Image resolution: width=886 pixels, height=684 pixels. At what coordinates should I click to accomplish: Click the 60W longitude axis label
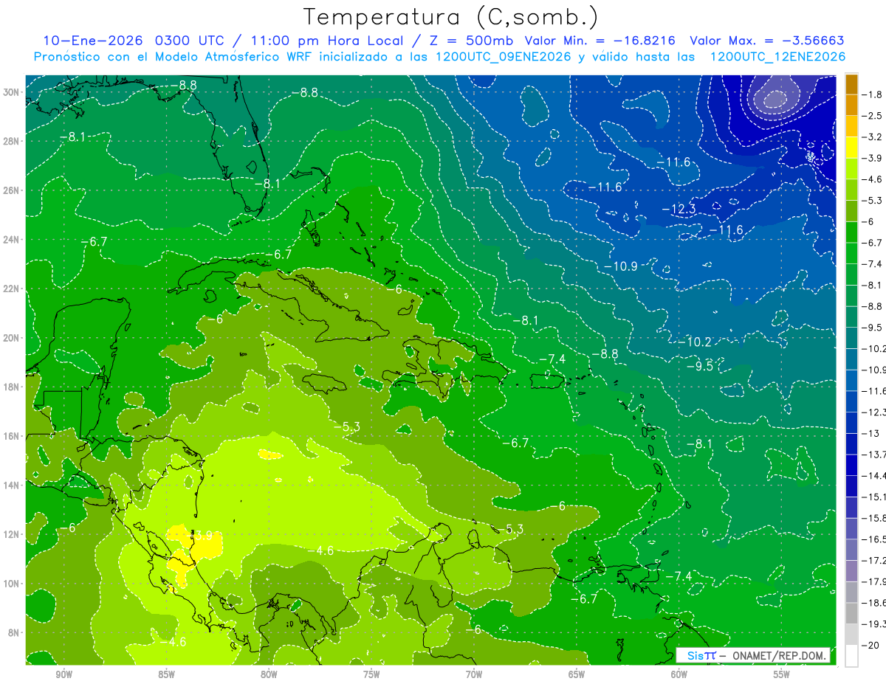pyautogui.click(x=679, y=674)
